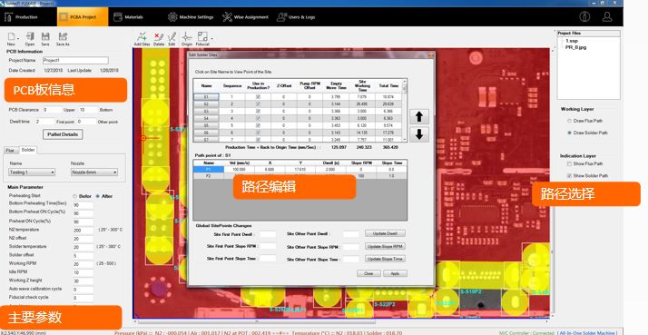Select the Add Sites tool
This screenshot has width=648, height=335.
point(142,36)
